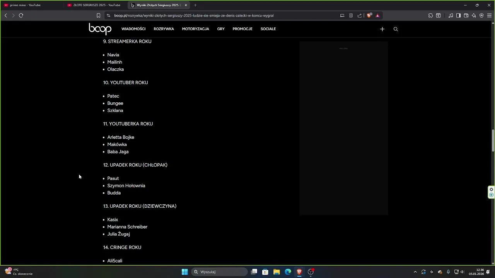Click the list entry Szymon Hołownia

pos(126,186)
